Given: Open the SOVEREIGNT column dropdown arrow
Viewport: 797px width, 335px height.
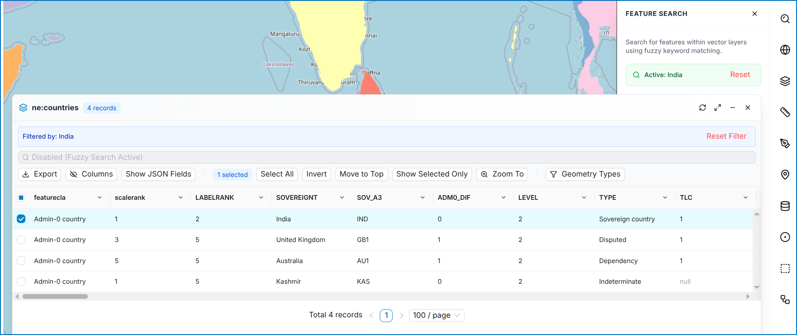Looking at the screenshot, I should [342, 198].
